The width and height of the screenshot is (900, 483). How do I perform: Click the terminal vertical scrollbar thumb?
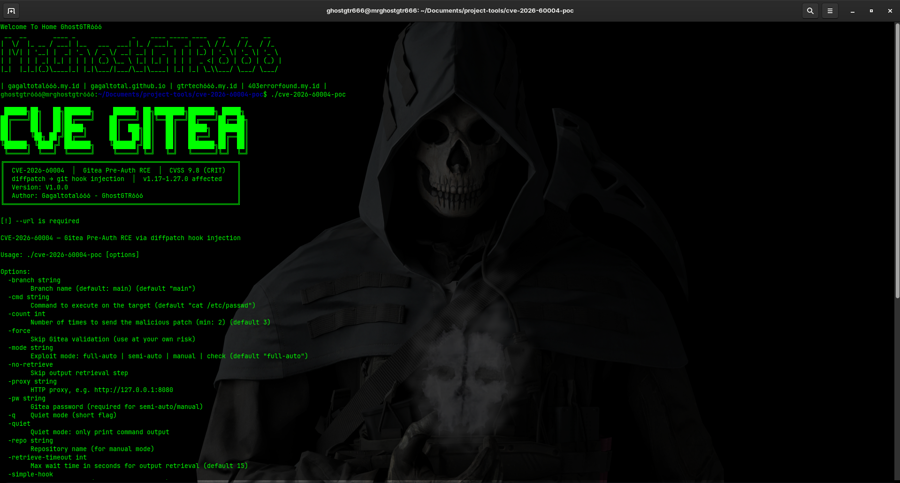tap(897, 160)
